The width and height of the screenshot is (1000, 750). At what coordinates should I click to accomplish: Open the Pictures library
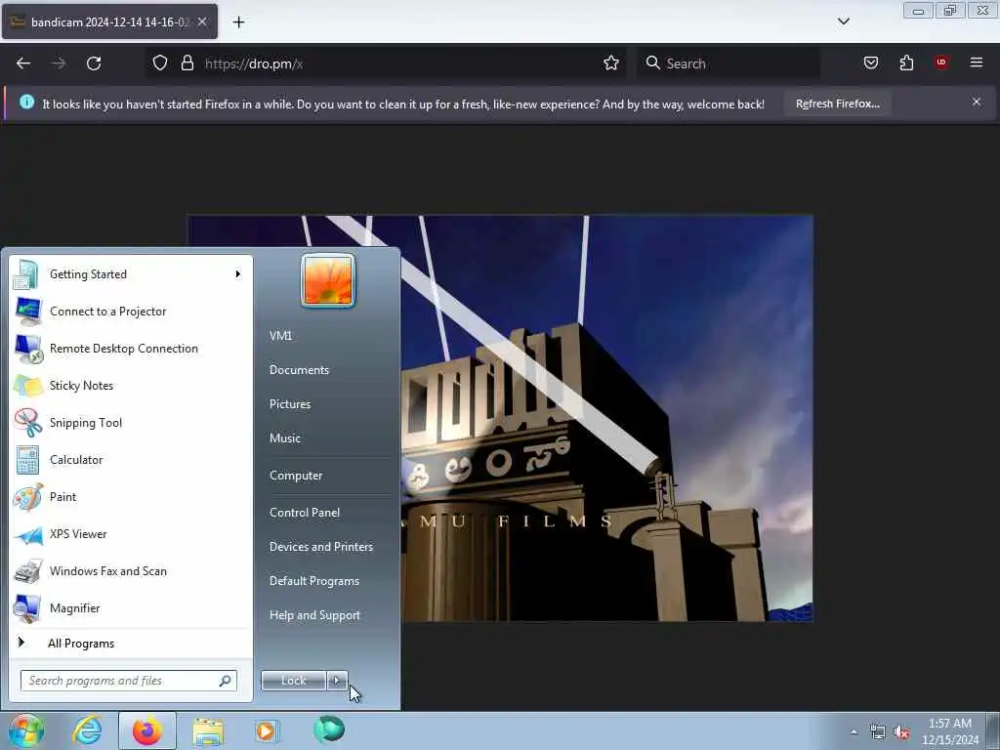[x=290, y=404]
